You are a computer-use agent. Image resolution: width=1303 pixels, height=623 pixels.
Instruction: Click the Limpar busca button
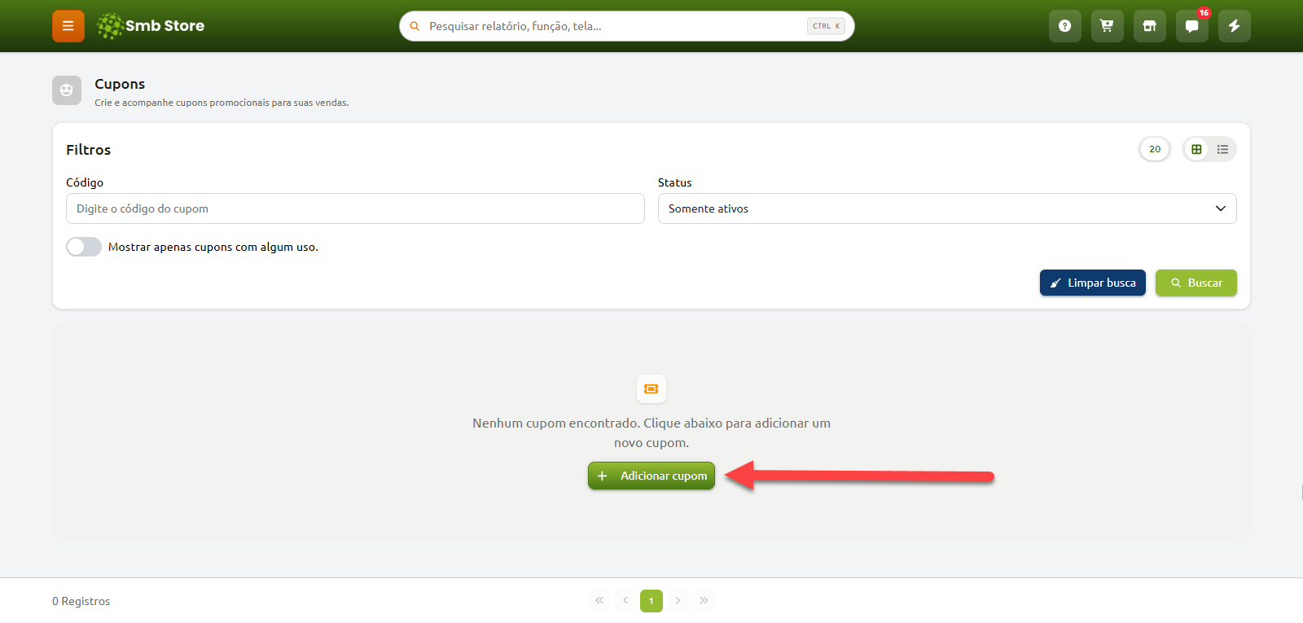click(x=1093, y=283)
